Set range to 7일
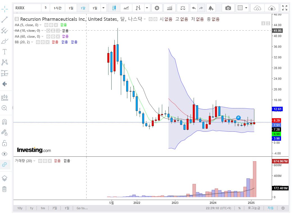 pyautogui.click(x=55, y=208)
